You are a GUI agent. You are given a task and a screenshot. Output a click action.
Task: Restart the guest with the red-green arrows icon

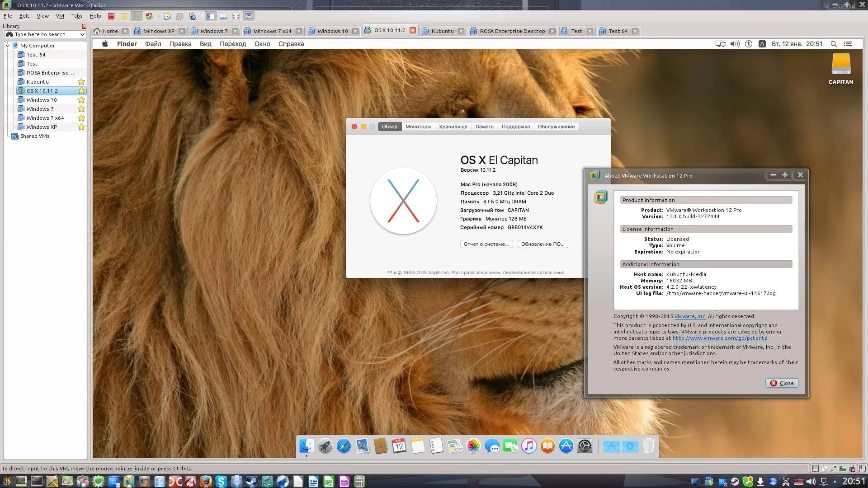pyautogui.click(x=149, y=16)
